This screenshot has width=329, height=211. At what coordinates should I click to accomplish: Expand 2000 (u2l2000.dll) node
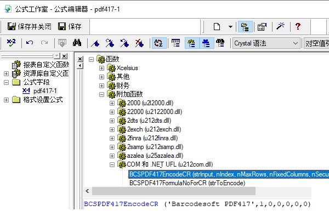pos(112,103)
